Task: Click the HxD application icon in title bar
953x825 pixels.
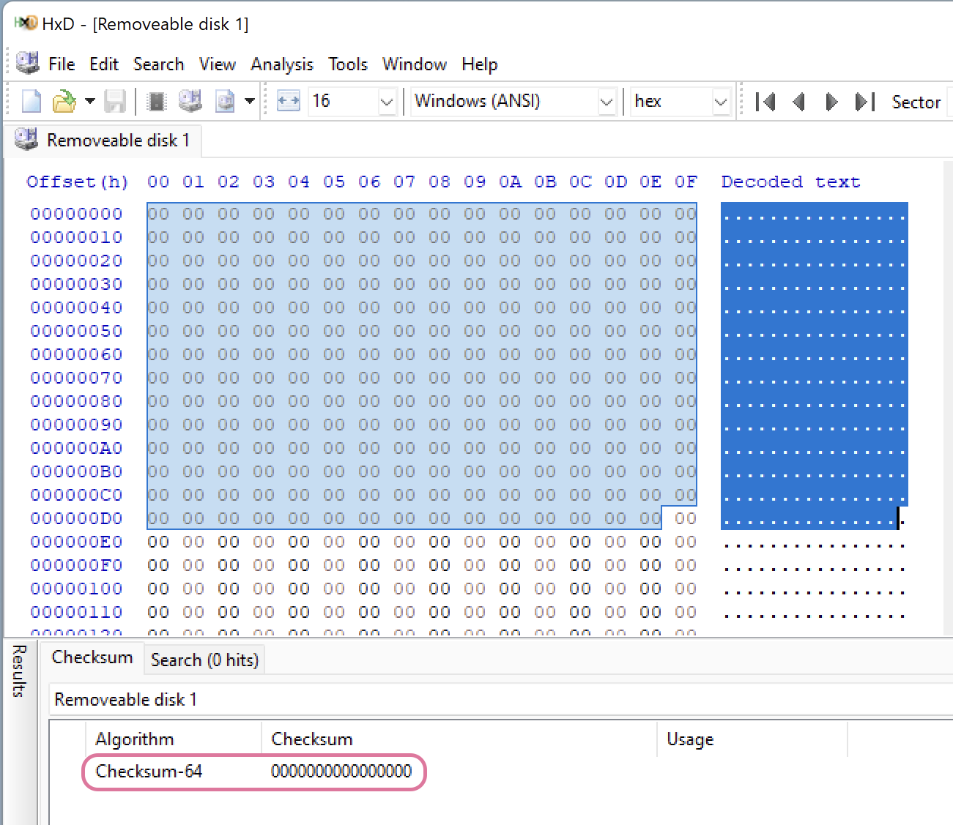Action: (26, 23)
